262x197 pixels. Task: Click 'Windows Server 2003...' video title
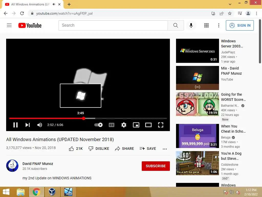(232, 44)
